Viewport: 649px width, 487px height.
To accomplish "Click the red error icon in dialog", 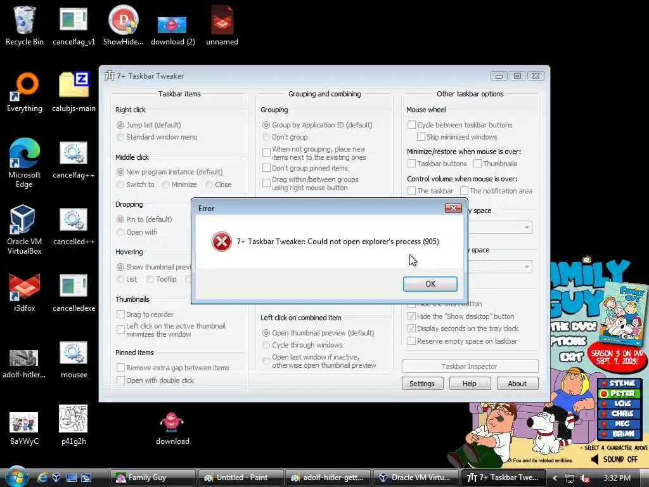I will click(221, 242).
